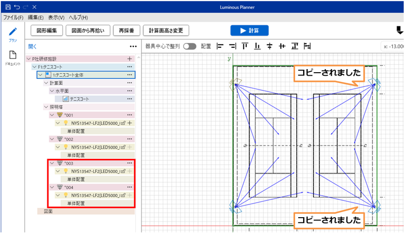This screenshot has width=408, height=235.
Task: Click the save icon in title bar
Action: click(8, 7)
